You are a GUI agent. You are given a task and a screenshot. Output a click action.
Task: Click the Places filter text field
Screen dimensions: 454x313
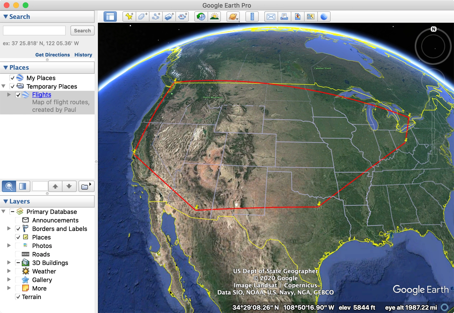coord(40,186)
